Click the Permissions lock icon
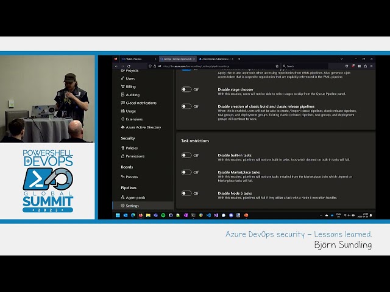 point(122,156)
